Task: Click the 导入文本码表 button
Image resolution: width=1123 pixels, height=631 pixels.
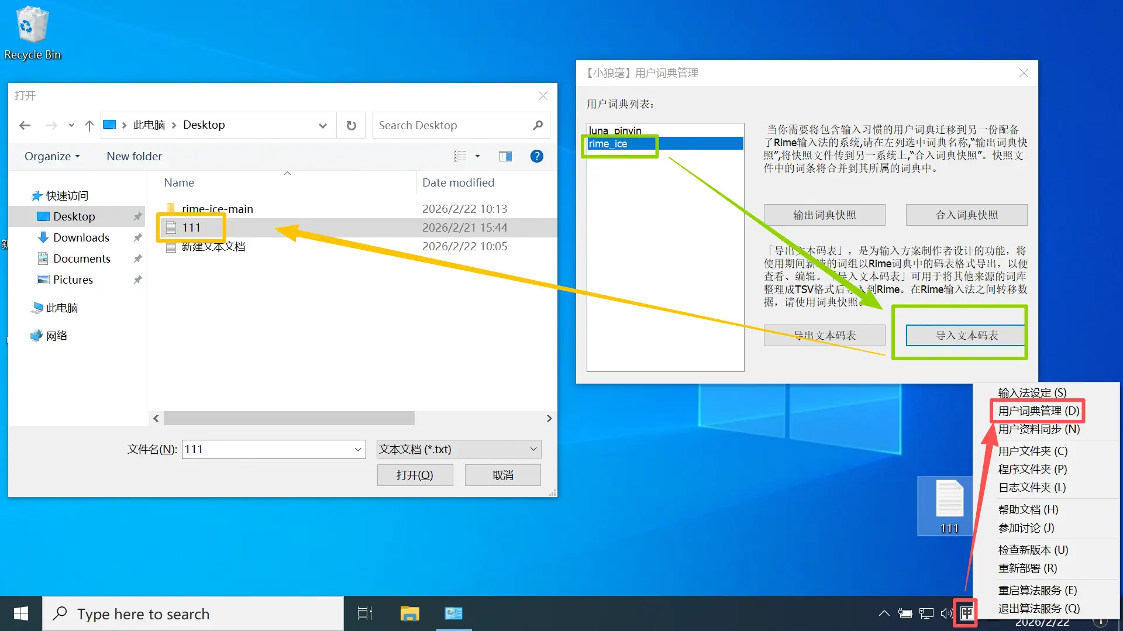Action: tap(966, 335)
